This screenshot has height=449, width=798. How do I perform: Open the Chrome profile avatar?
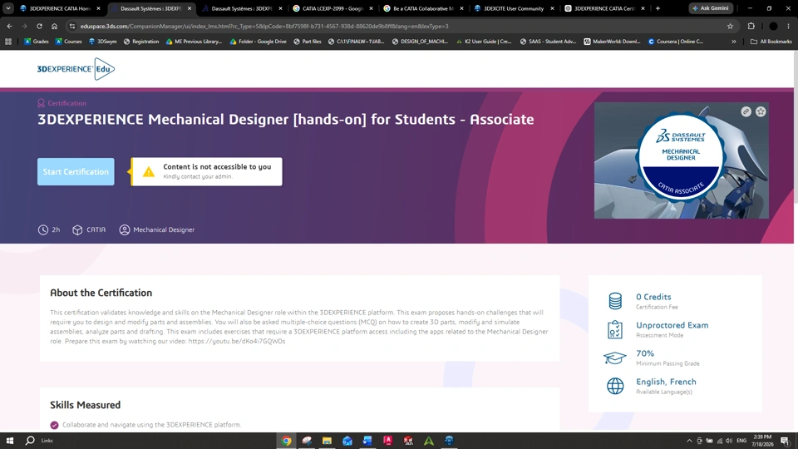773,26
